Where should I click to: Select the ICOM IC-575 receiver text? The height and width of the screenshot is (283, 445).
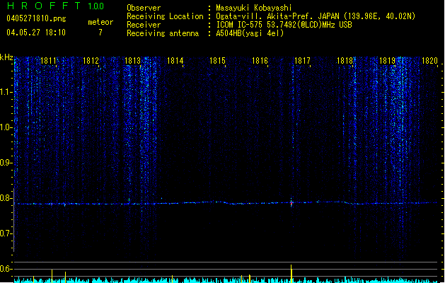[x=284, y=25]
